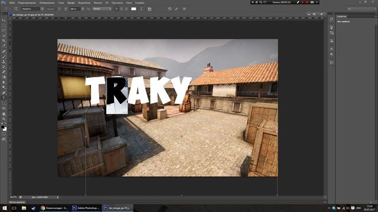The height and width of the screenshot is (212, 378).
Task: Click the zoom percentage field in status bar
Action: (x=14, y=197)
